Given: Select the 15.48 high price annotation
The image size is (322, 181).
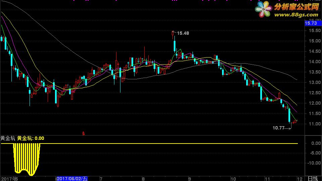Looking at the screenshot, I should click(x=183, y=33).
